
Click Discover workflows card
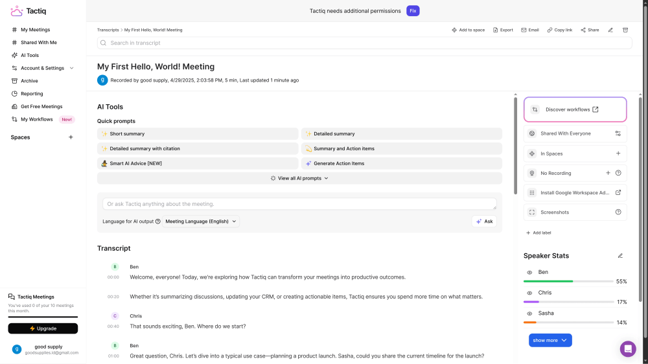tap(575, 109)
